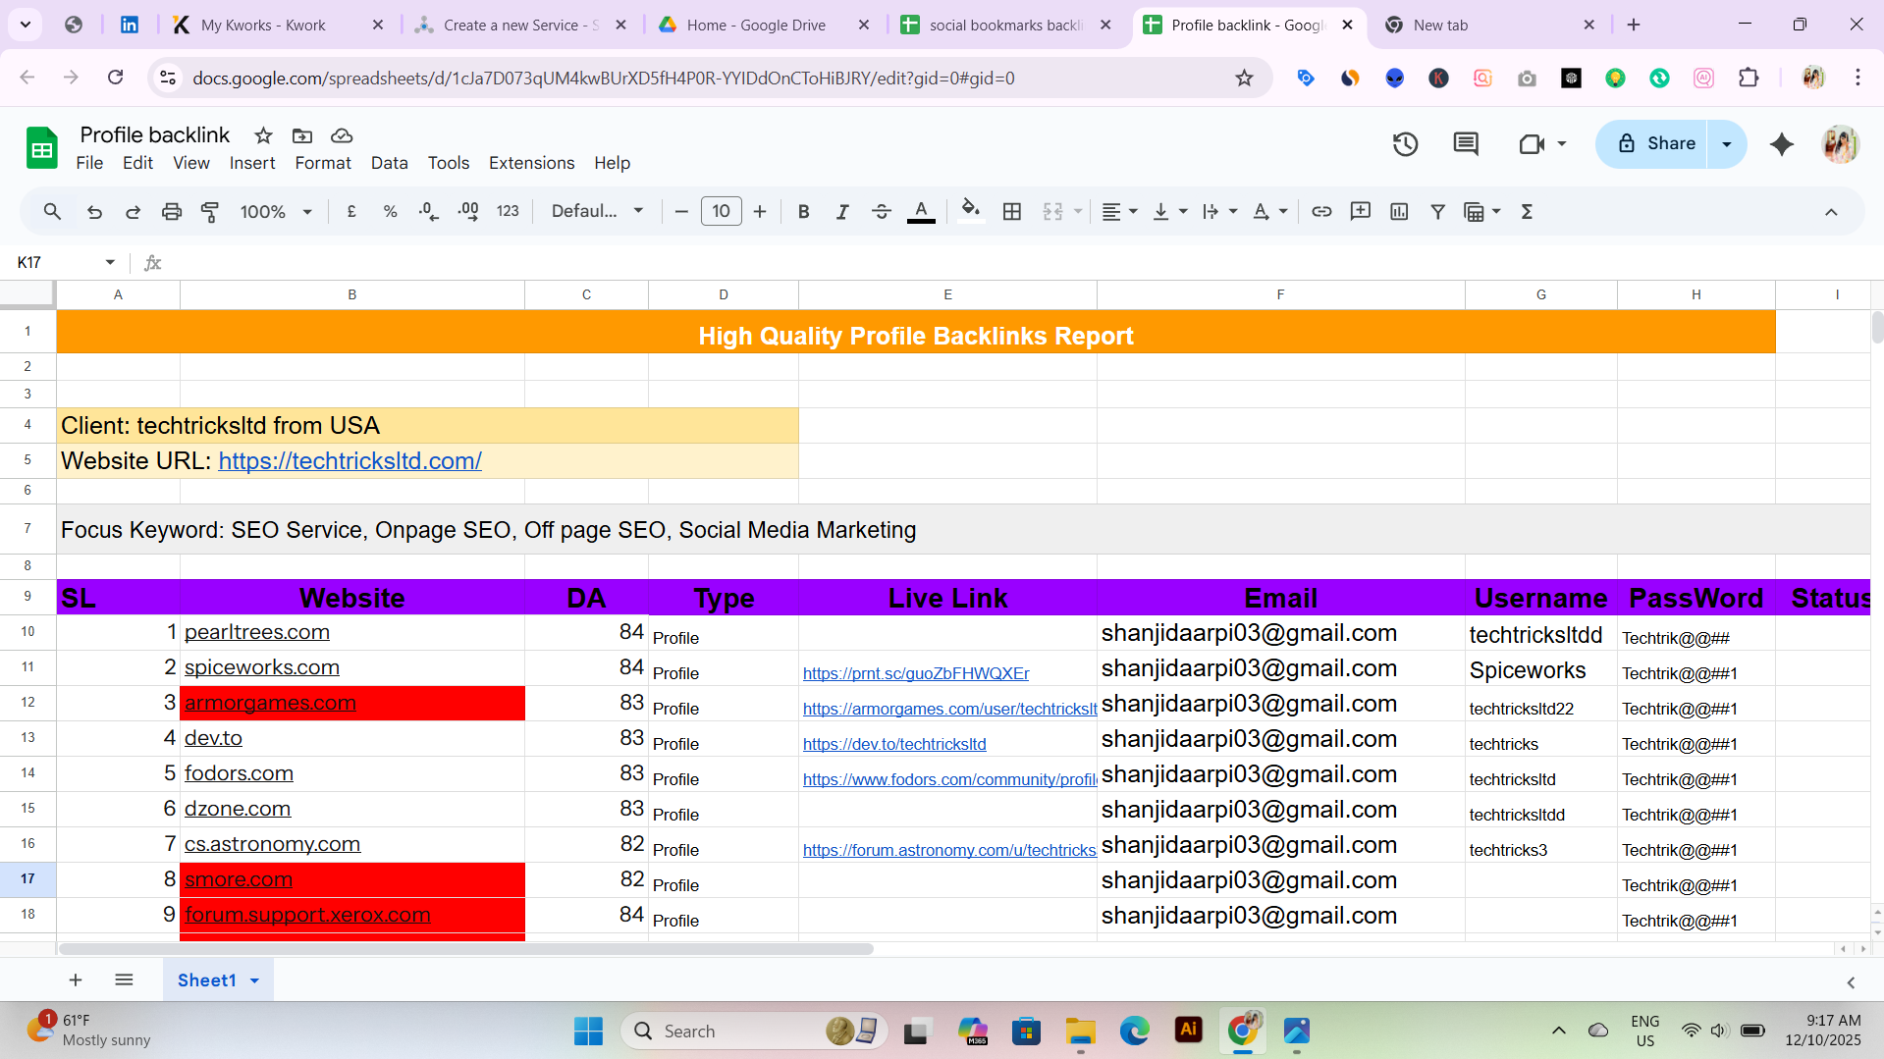
Task: Star the page bookmark in address bar
Action: coord(1244,78)
